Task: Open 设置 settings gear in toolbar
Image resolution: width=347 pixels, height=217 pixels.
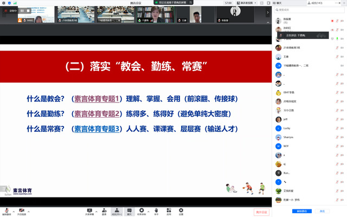Action: (181, 210)
